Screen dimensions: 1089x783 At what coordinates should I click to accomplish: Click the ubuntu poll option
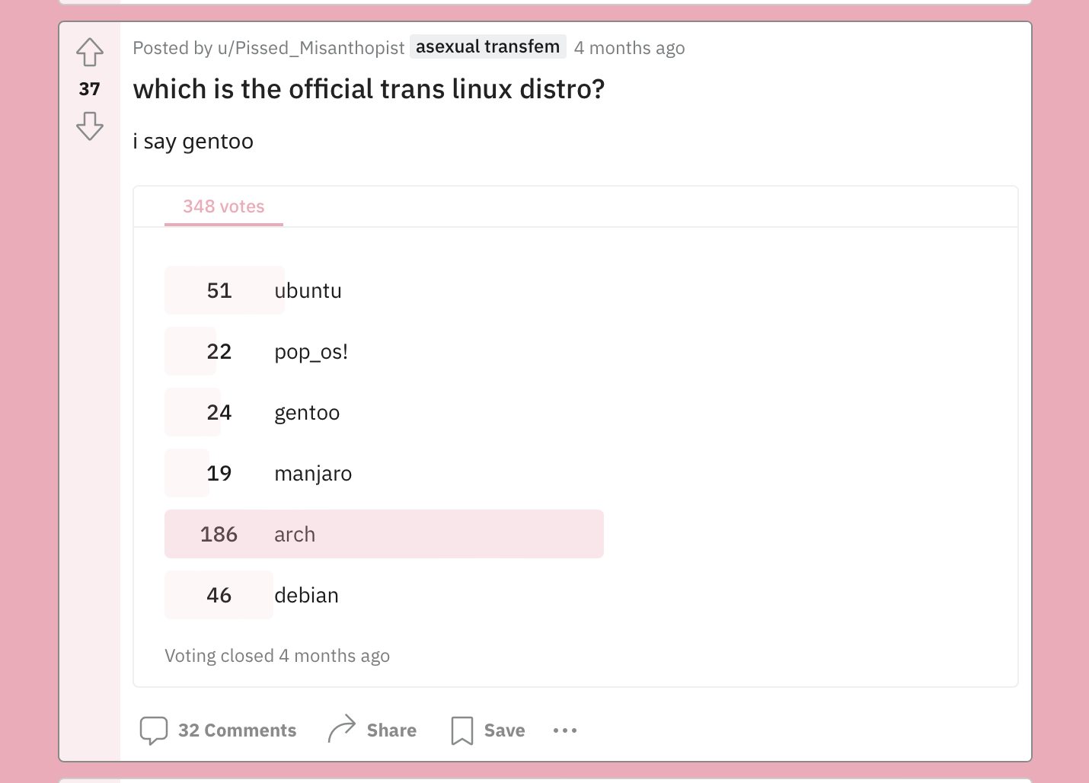click(308, 291)
